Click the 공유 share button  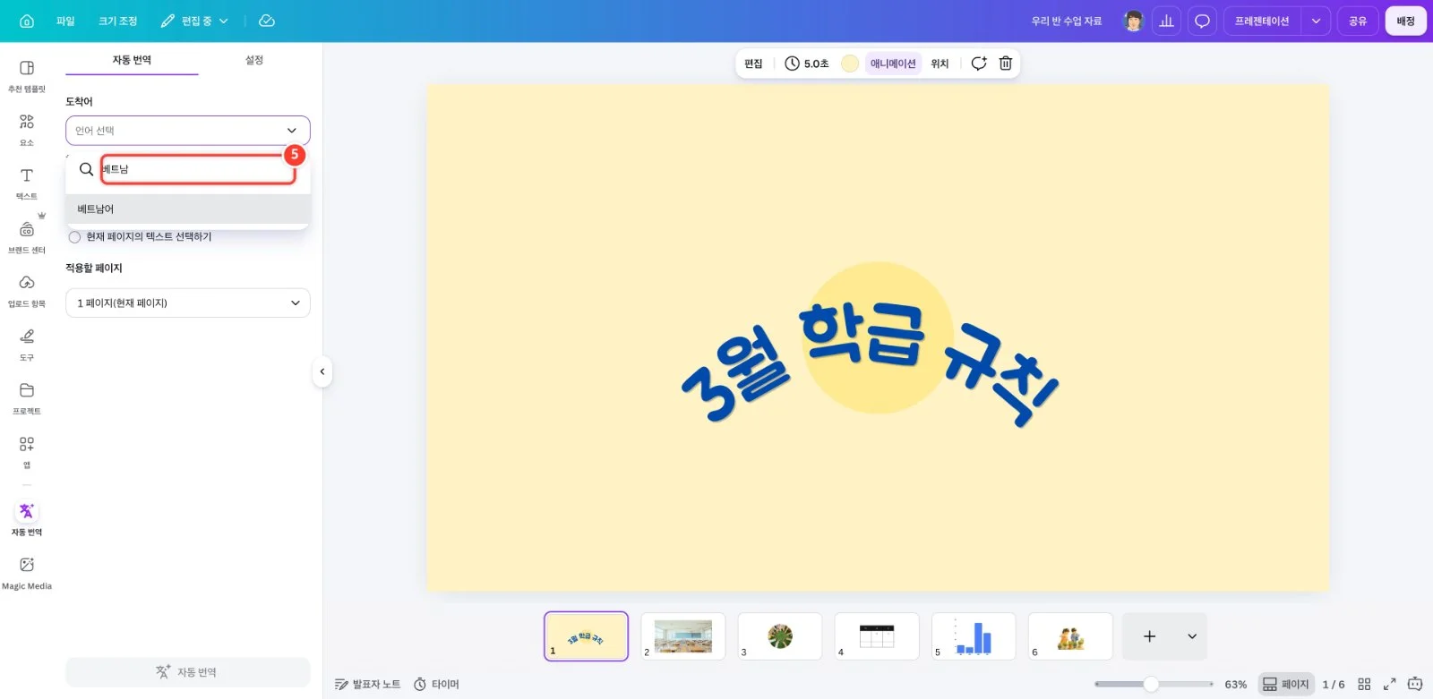[x=1358, y=21]
